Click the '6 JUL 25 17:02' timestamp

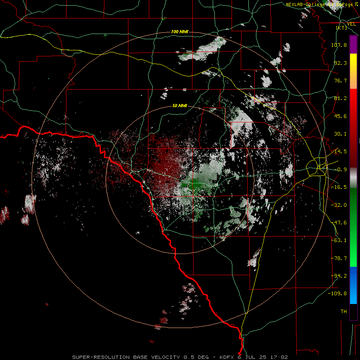coord(263,357)
